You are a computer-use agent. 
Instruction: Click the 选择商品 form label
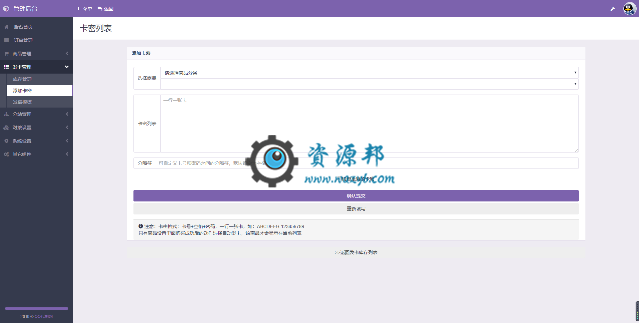(147, 78)
